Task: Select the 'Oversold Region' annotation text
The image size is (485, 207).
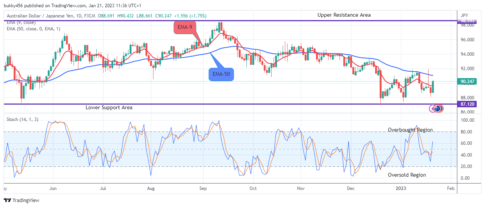Action: point(407,175)
